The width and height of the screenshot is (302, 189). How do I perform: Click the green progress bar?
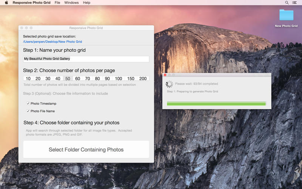[x=216, y=104]
